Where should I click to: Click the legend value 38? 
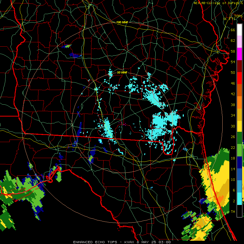click(233, 105)
